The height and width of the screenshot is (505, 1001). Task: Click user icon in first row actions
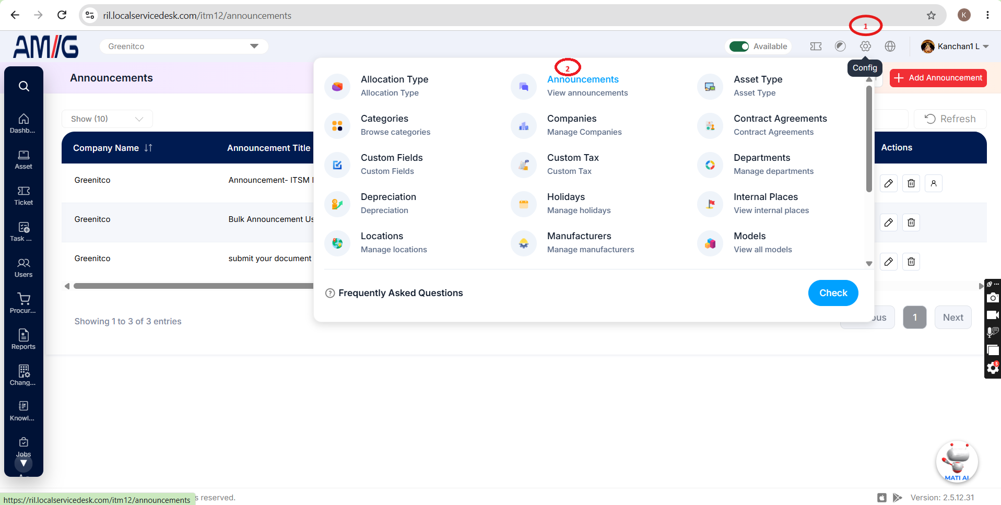pyautogui.click(x=934, y=183)
